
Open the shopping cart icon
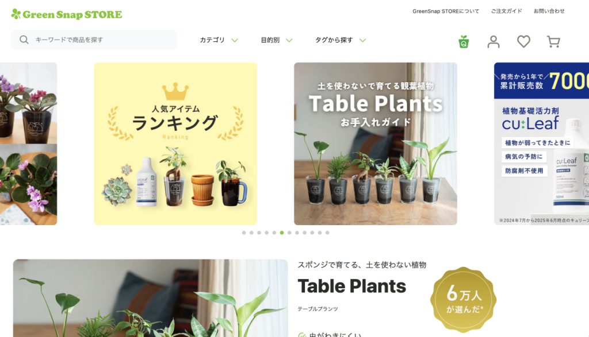coord(553,41)
